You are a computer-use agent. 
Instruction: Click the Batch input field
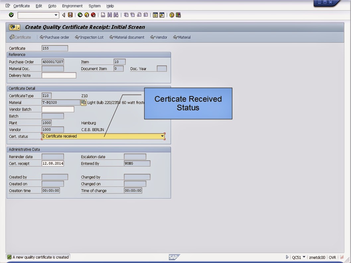[53, 116]
